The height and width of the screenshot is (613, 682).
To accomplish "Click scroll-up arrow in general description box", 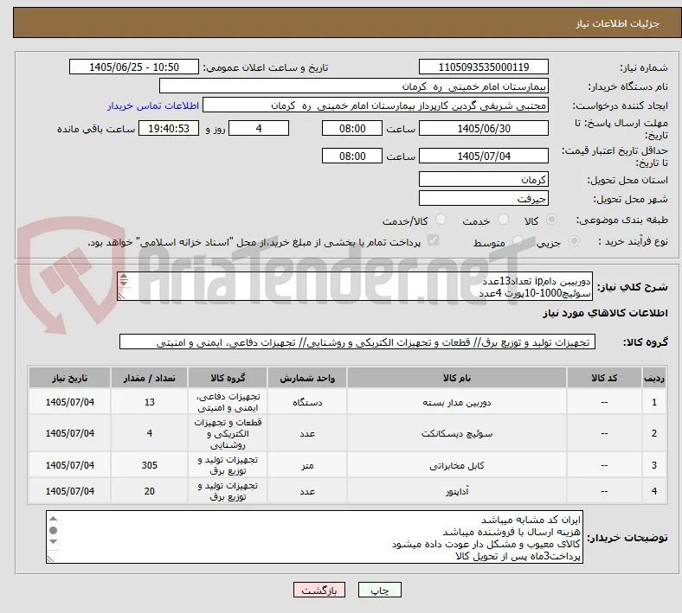I will coord(124,278).
